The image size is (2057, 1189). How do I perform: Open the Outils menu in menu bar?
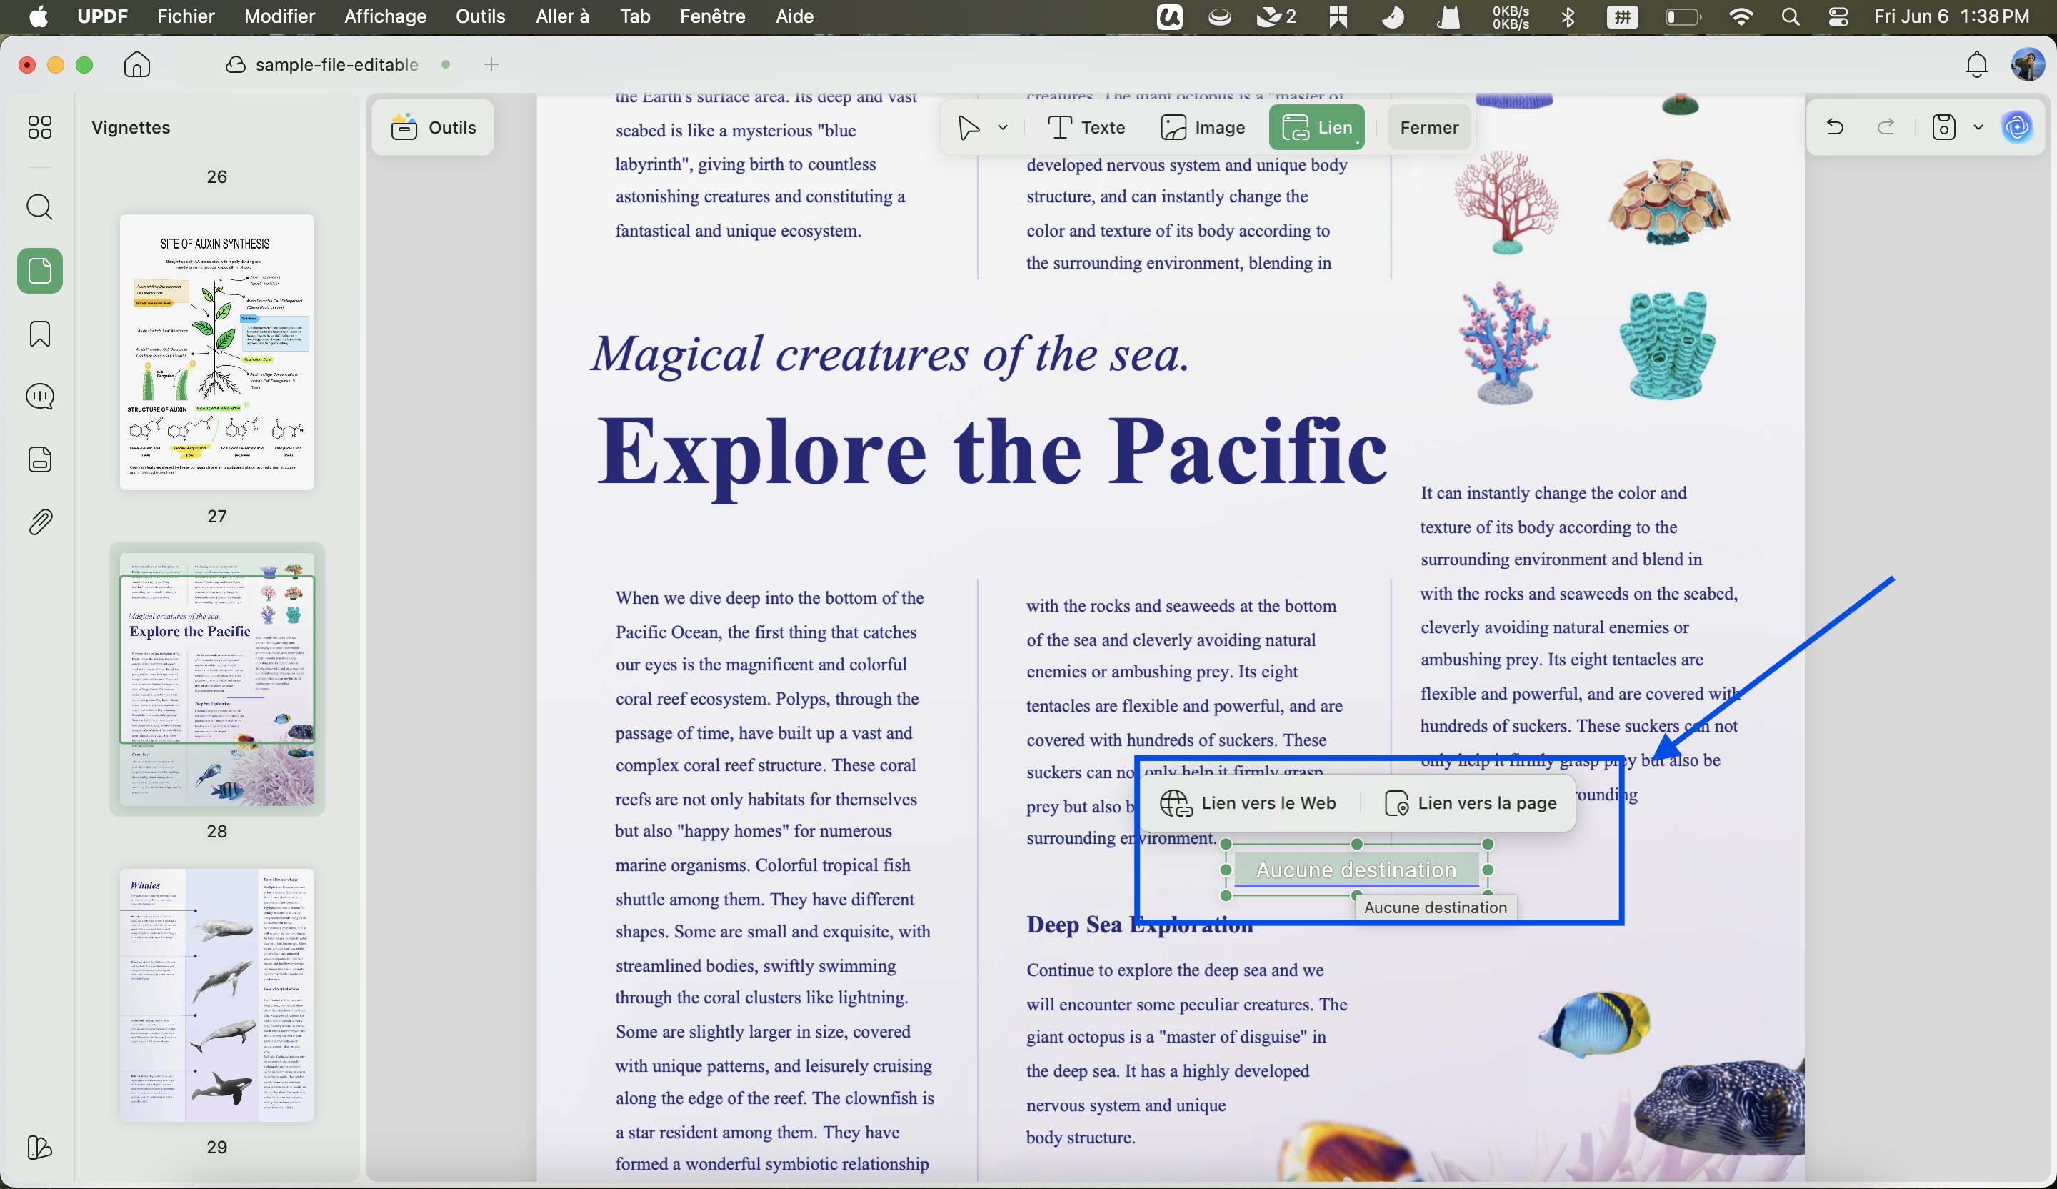tap(481, 16)
